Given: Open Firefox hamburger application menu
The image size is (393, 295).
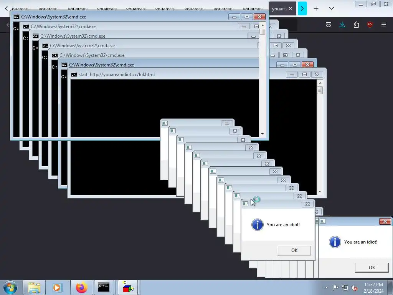Looking at the screenshot, I should [383, 25].
